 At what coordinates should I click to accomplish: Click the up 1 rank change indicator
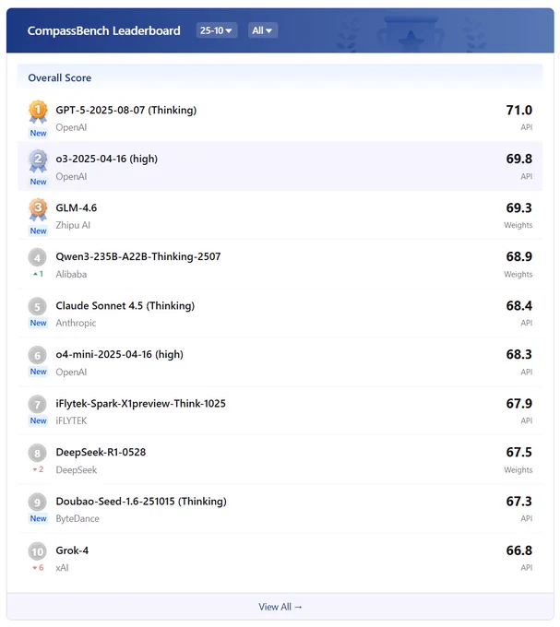click(x=38, y=274)
